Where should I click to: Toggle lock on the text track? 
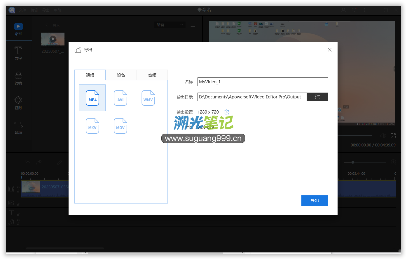(x=18, y=215)
